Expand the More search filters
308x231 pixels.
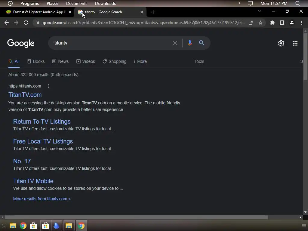[x=140, y=61]
